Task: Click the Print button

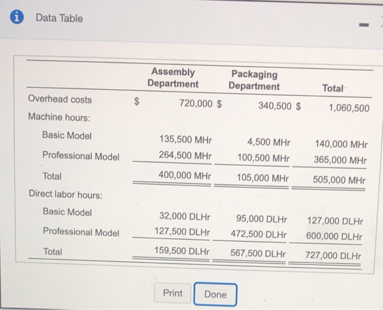Action: click(173, 293)
